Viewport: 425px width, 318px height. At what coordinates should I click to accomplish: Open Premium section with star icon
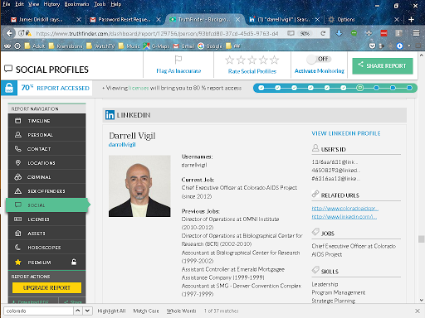(x=46, y=263)
